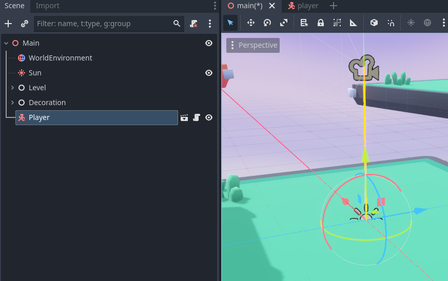Open Player scene in editor icon
Viewport: 448px width, 281px height.
click(x=185, y=118)
